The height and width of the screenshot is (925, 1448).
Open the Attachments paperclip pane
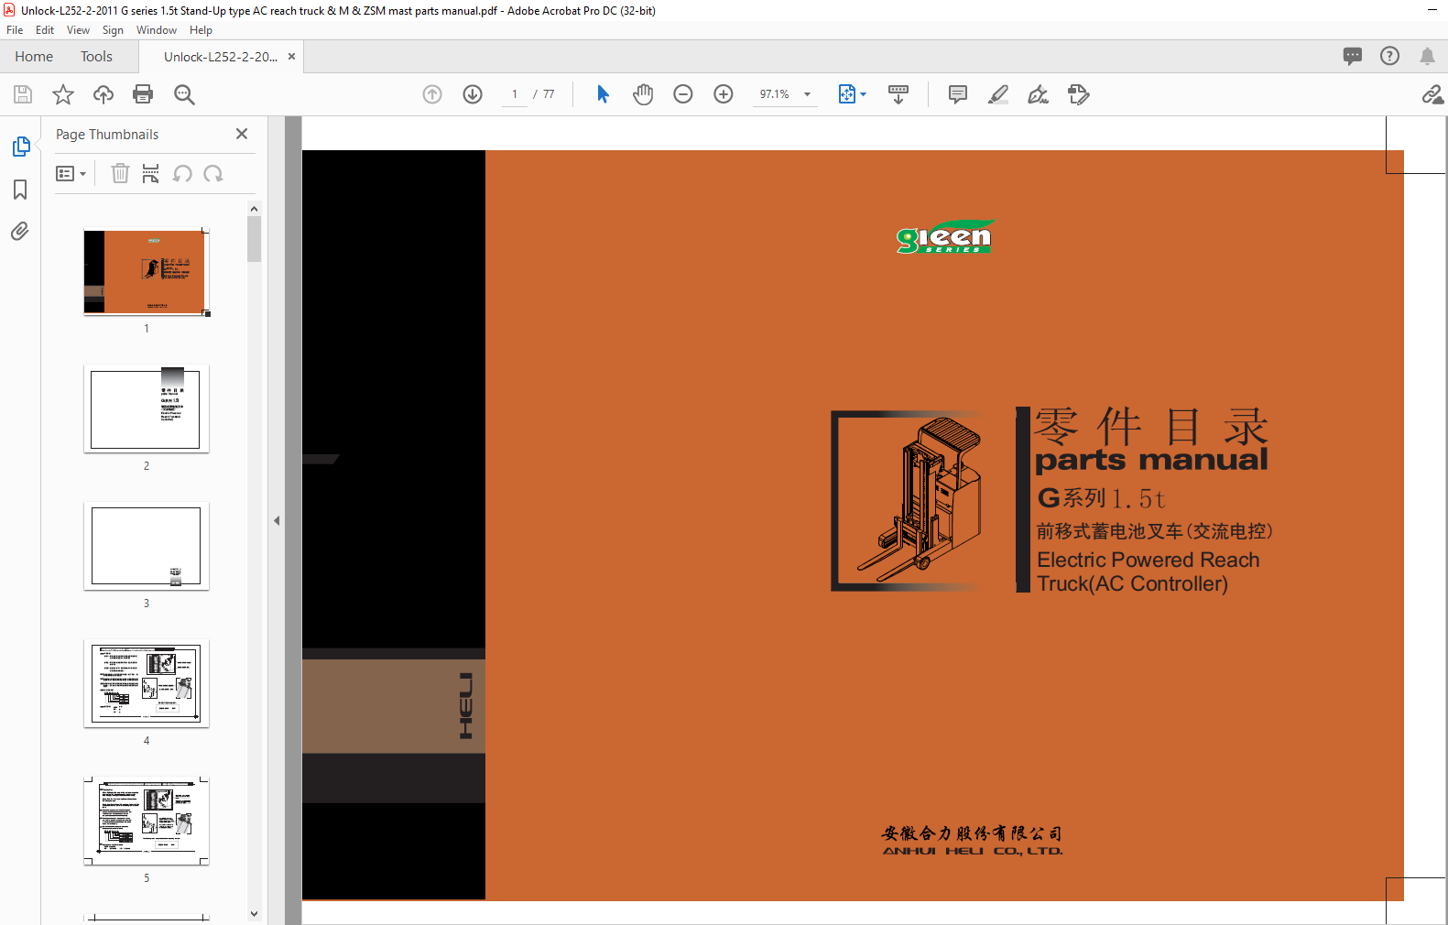click(x=20, y=231)
